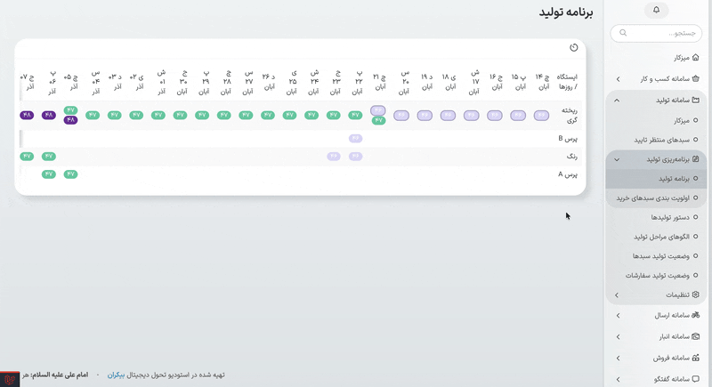Click the home icon beside top میزکار
Screen dimensions: 712x387
[696, 58]
